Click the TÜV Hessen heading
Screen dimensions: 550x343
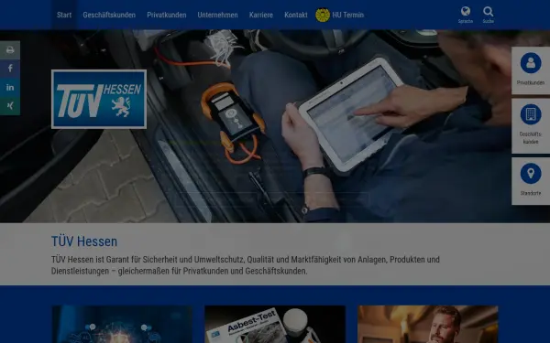click(84, 241)
